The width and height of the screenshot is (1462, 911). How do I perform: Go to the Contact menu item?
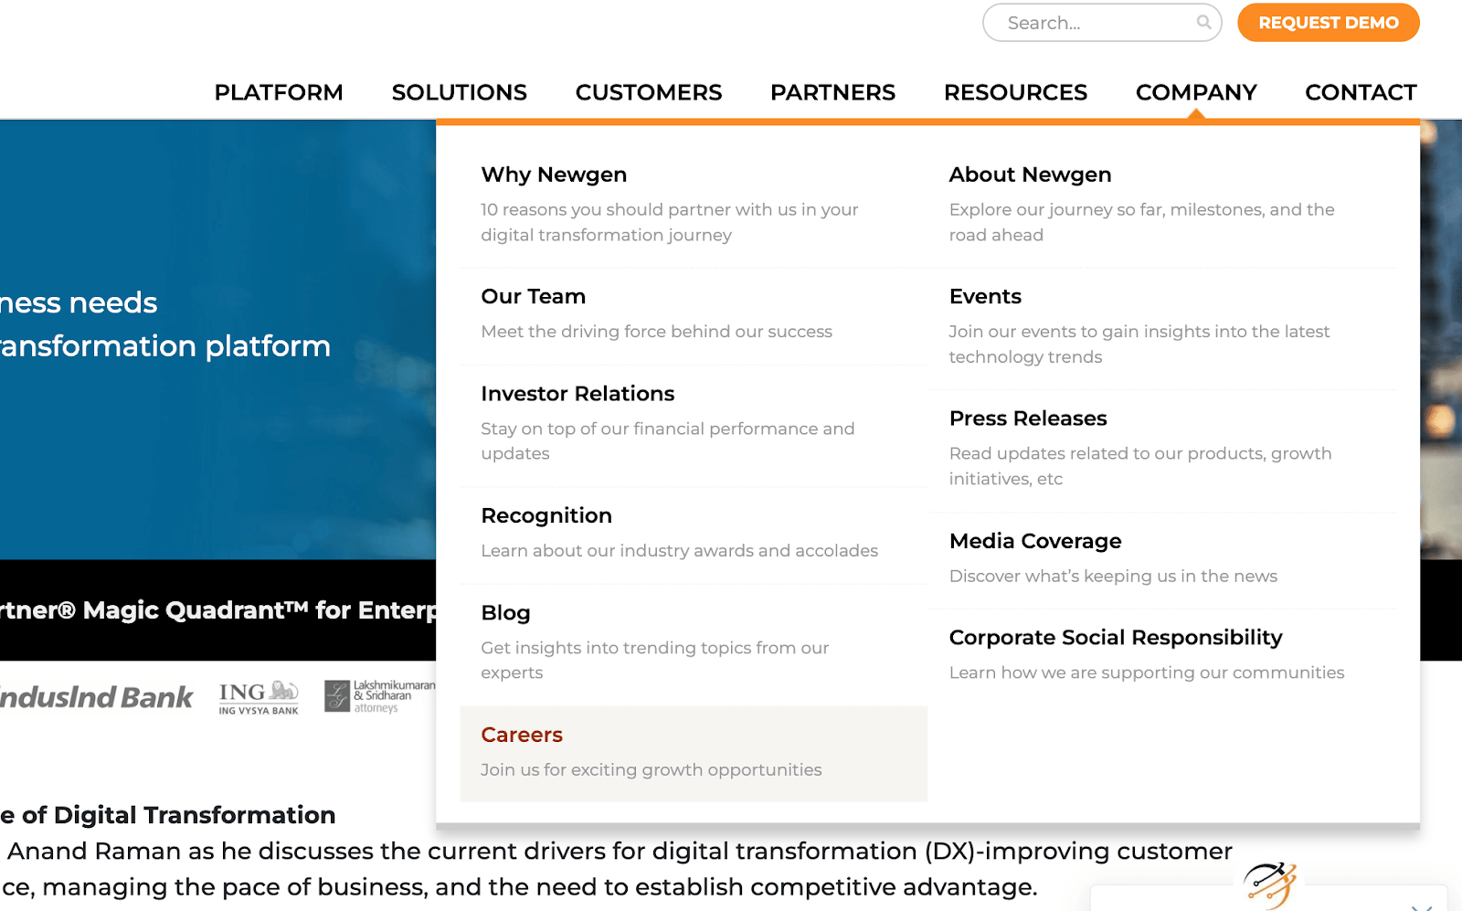click(x=1361, y=92)
